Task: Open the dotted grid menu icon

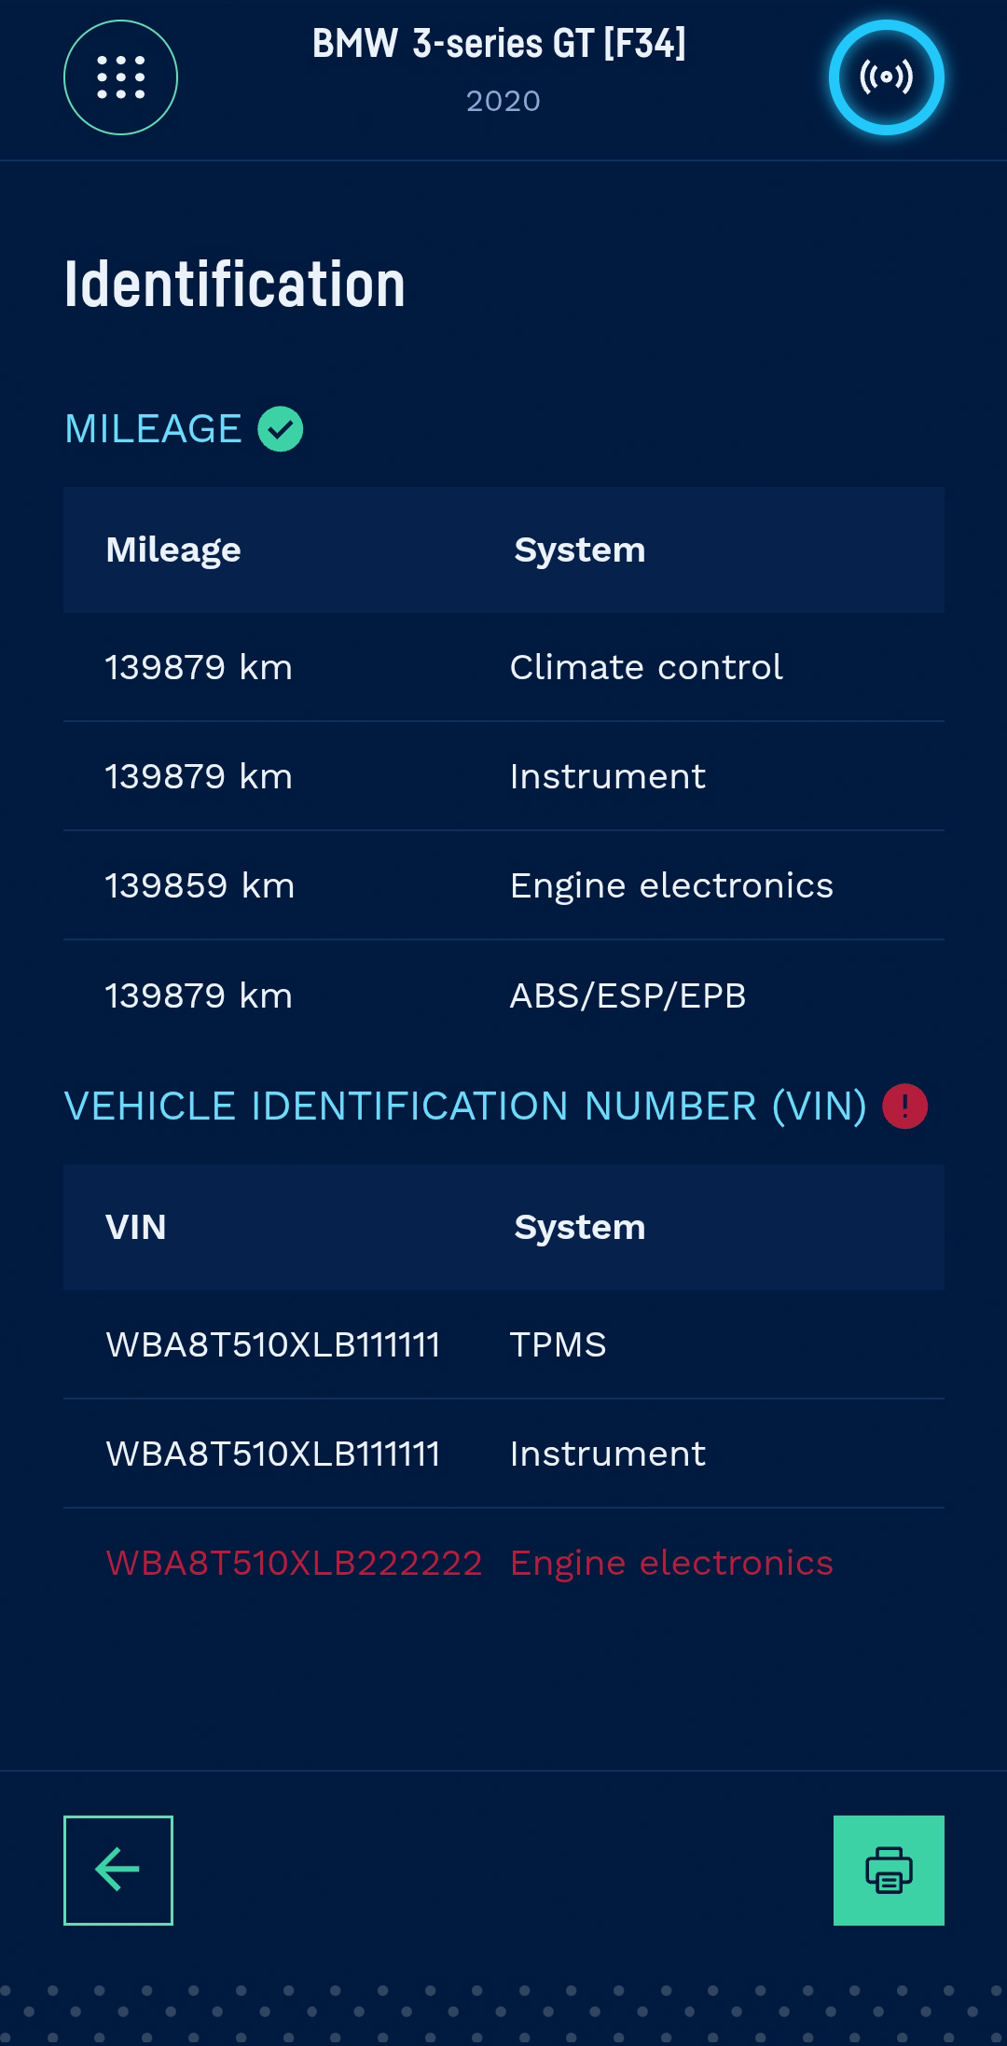Action: pos(120,77)
